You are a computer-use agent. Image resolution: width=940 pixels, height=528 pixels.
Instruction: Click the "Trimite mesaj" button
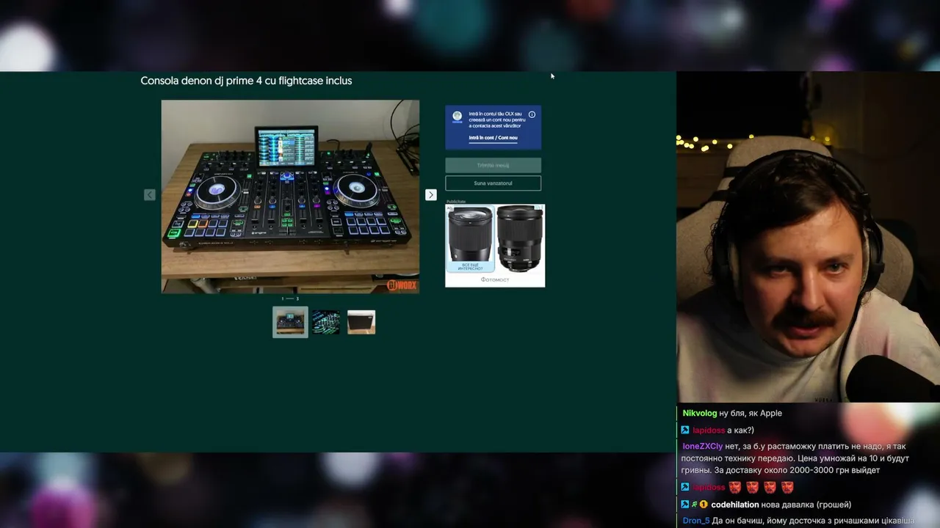click(493, 165)
